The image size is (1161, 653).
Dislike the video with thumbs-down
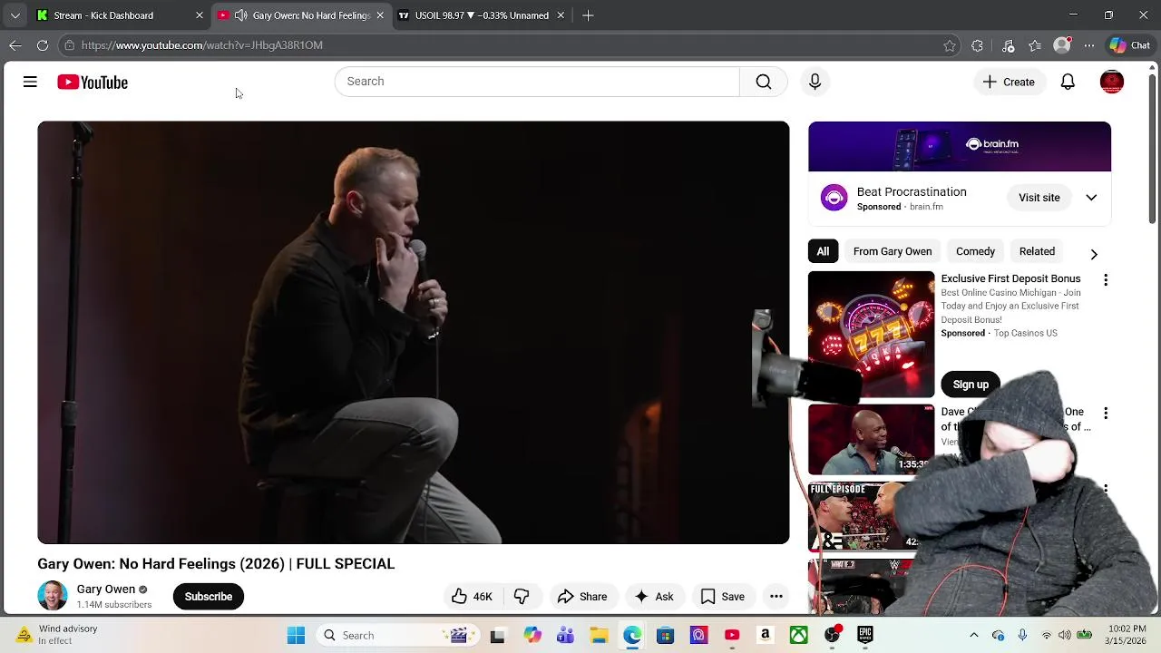click(x=522, y=596)
